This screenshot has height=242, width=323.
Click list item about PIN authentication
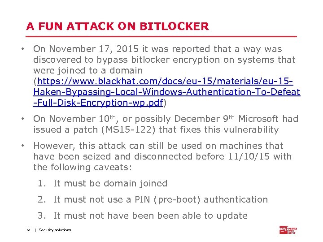click(160, 199)
